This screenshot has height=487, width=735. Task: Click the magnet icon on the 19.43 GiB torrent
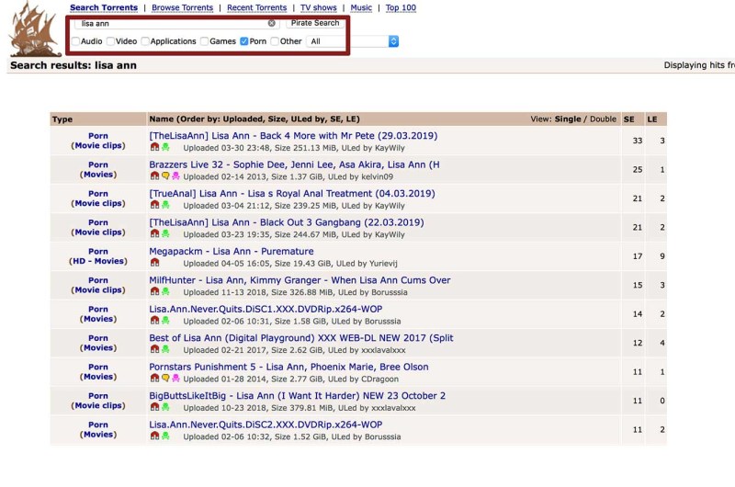point(155,264)
